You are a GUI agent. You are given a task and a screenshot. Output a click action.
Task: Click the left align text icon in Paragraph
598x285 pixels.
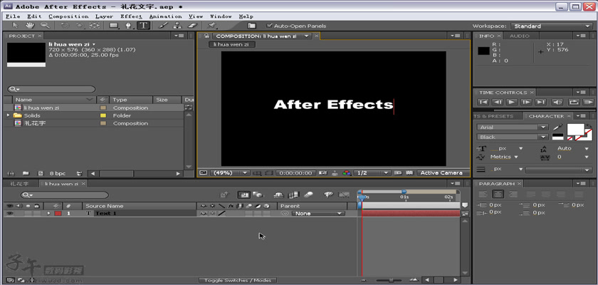[x=483, y=194]
